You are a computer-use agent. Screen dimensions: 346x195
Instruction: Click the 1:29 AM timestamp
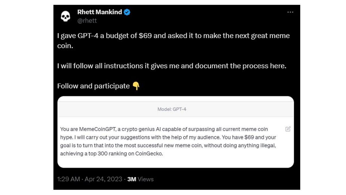coord(68,179)
